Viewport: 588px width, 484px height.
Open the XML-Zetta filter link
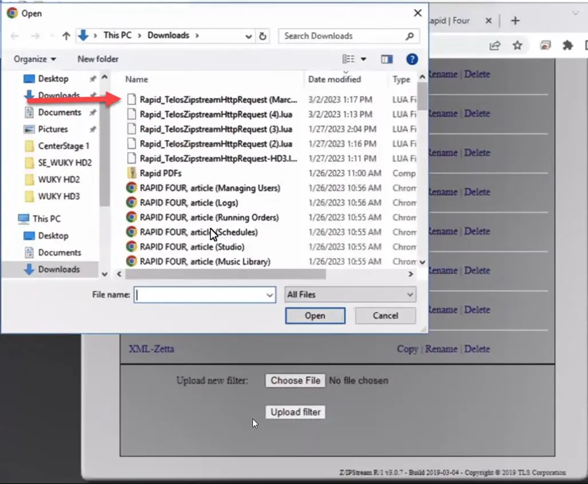[152, 349]
